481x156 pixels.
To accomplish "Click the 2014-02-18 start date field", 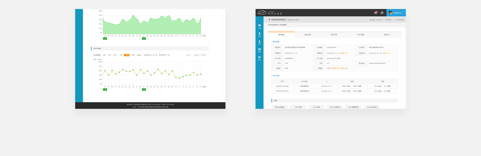I will 148,55.
